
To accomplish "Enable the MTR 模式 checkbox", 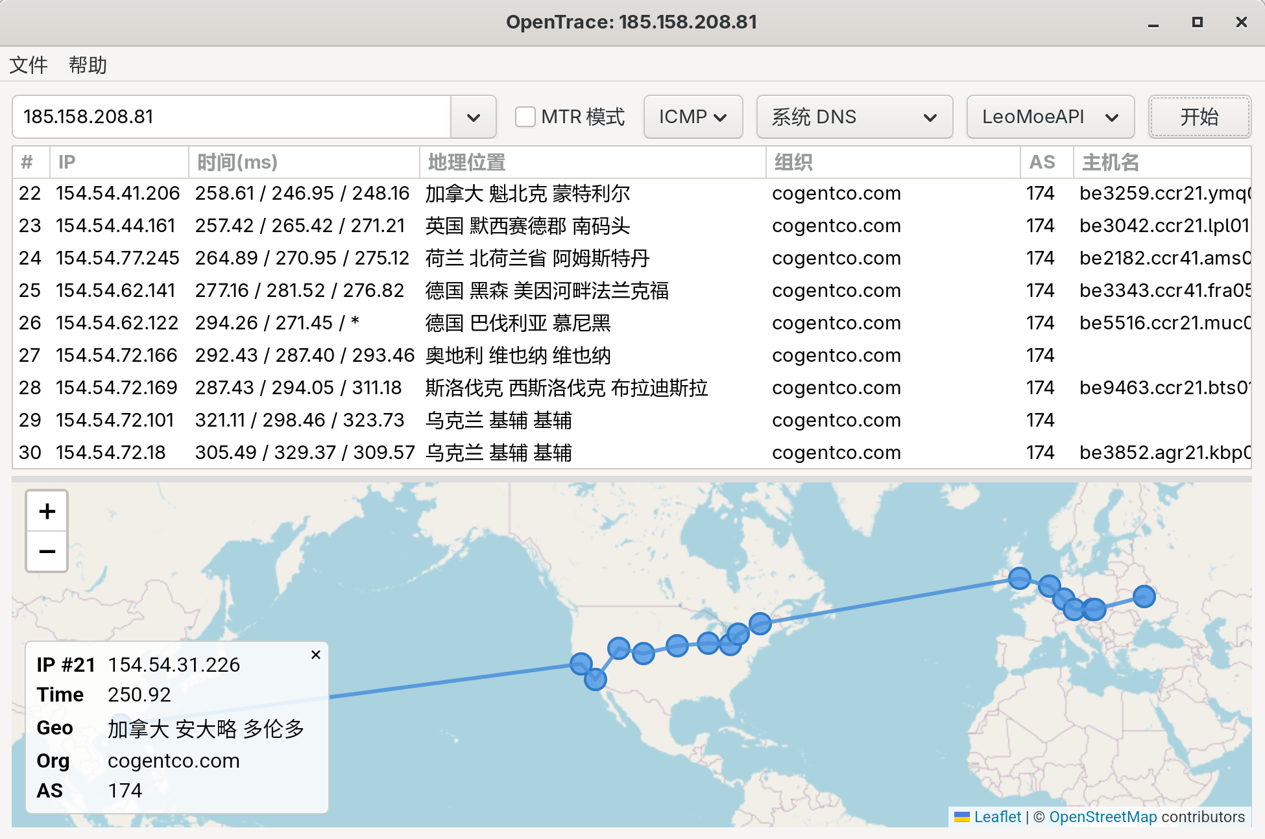I will pos(525,117).
